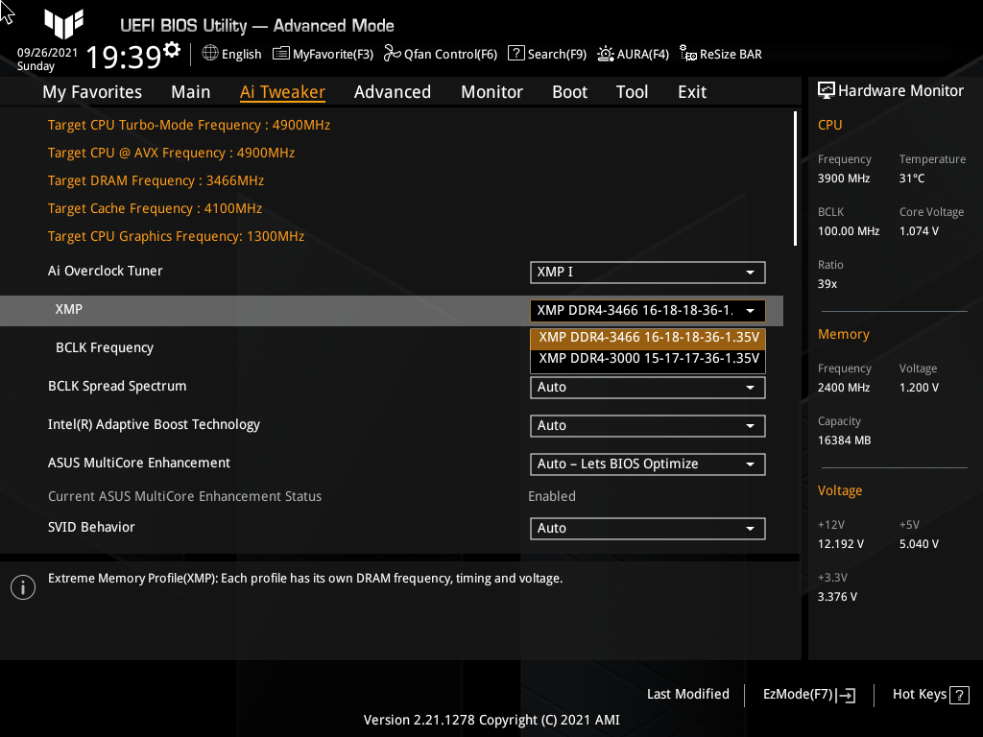Viewport: 983px width, 737px height.
Task: Open the SVID Behavior dropdown
Action: tap(647, 528)
